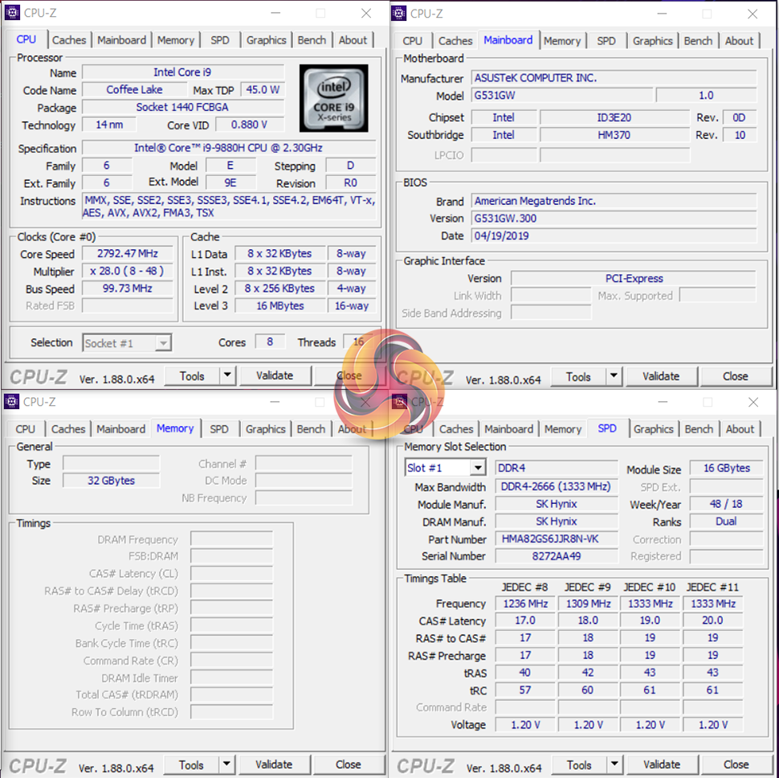Click the Tools button in the SPD window
779x778 pixels.
[579, 765]
